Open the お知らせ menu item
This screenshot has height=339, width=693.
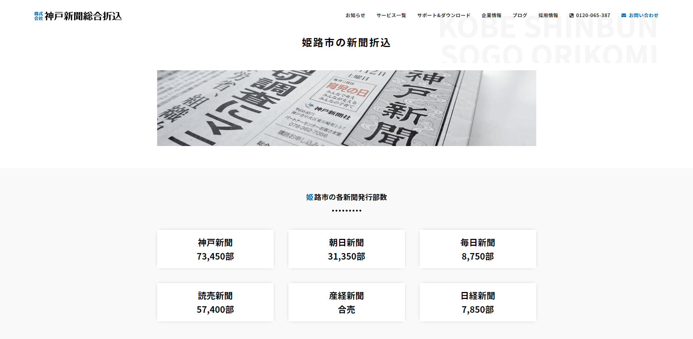[x=355, y=15]
